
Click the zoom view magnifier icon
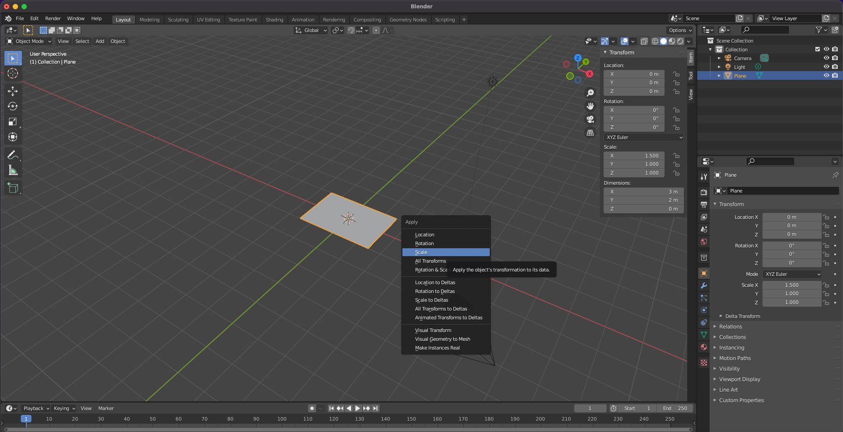pyautogui.click(x=590, y=93)
